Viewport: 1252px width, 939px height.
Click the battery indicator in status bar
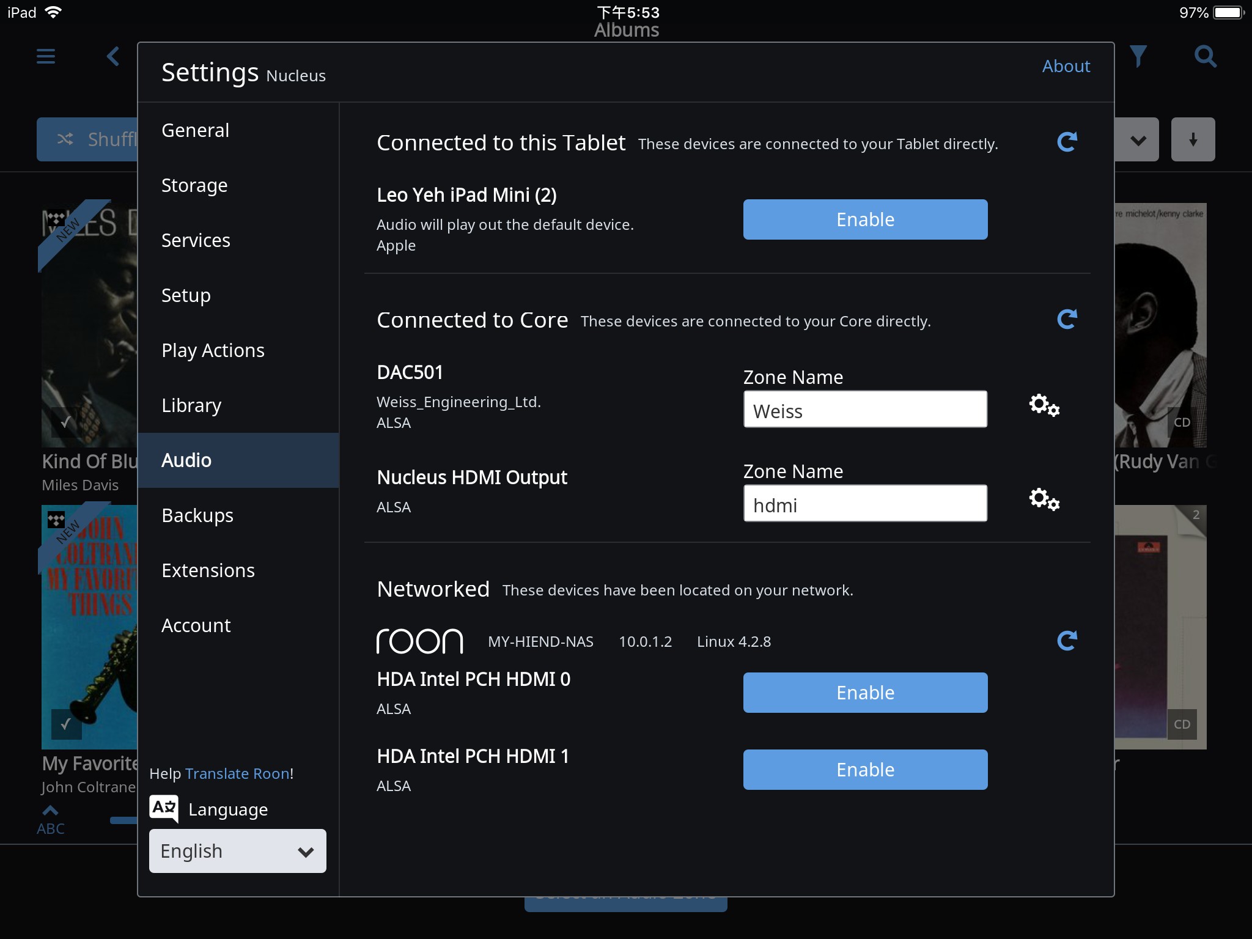point(1229,12)
